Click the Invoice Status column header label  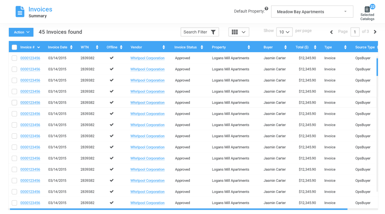(185, 47)
